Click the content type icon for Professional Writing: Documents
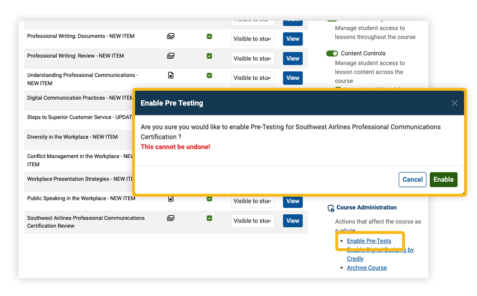This screenshot has width=477, height=296. tap(170, 36)
